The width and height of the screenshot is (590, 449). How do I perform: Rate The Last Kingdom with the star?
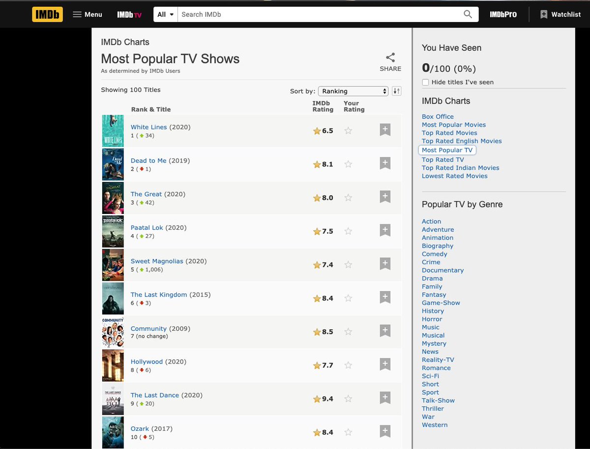(348, 298)
